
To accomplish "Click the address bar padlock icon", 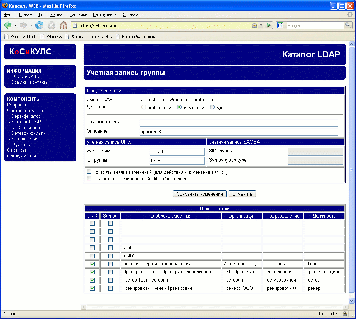I will click(x=255, y=25).
